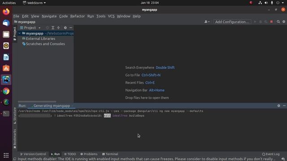Open the Run menu
The height and width of the screenshot is (161, 287).
(91, 16)
